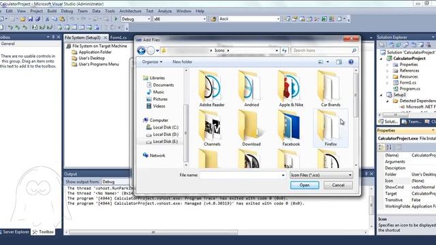The height and width of the screenshot is (245, 436).
Task: Save all files using the Save All icon
Action: (x=38, y=19)
